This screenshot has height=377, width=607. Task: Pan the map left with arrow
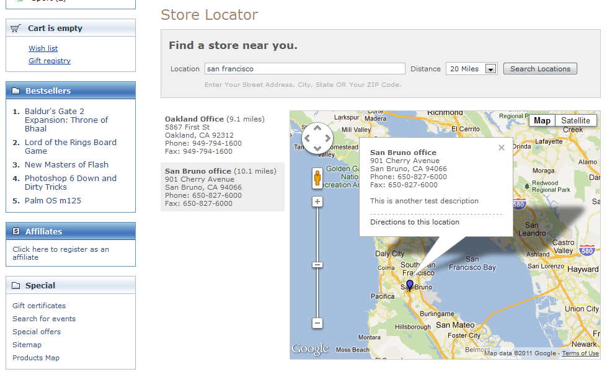click(308, 138)
